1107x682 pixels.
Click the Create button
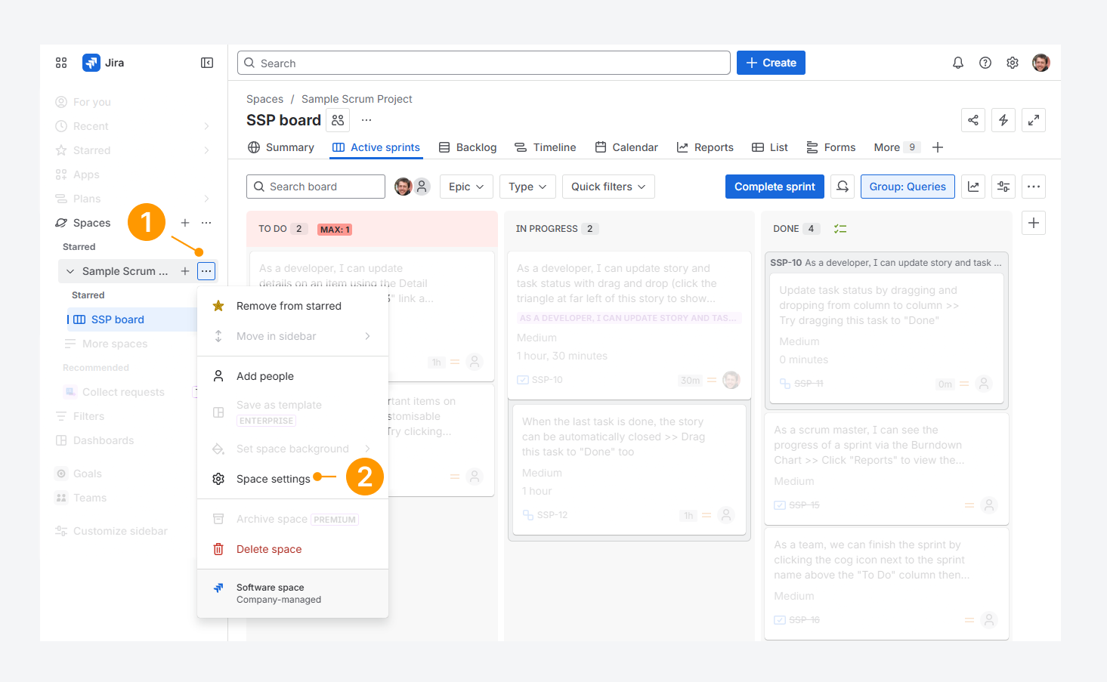[x=771, y=63]
